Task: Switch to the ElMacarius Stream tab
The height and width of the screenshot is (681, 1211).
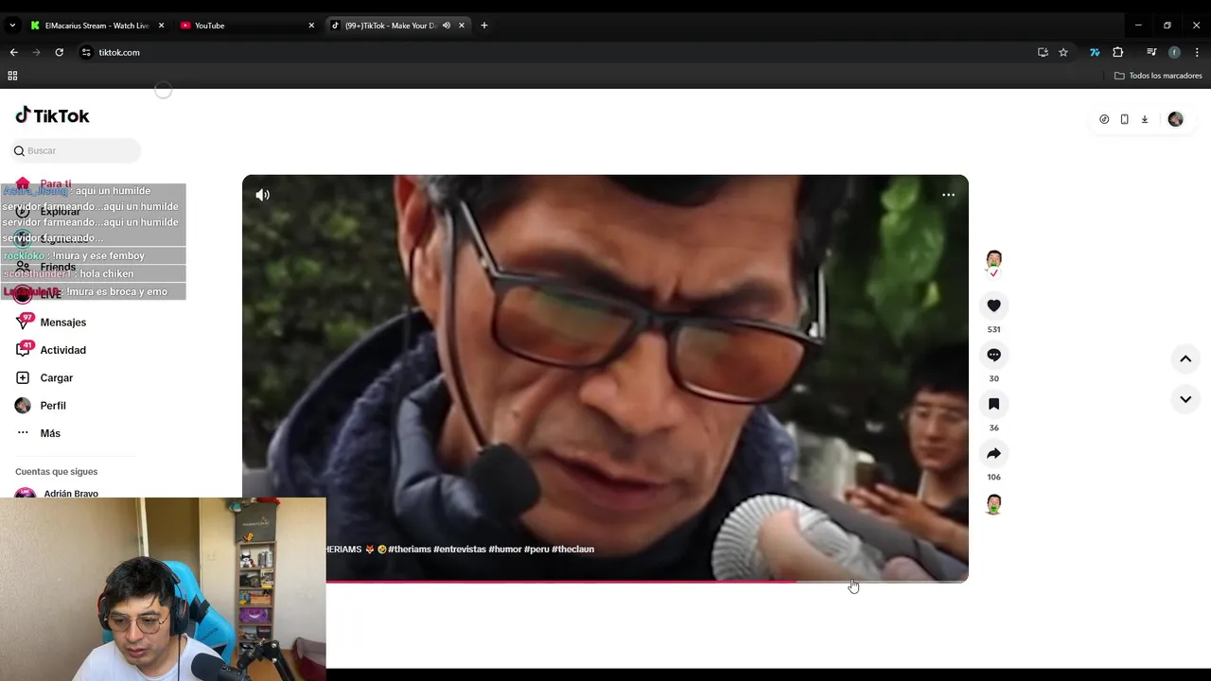Action: [97, 26]
